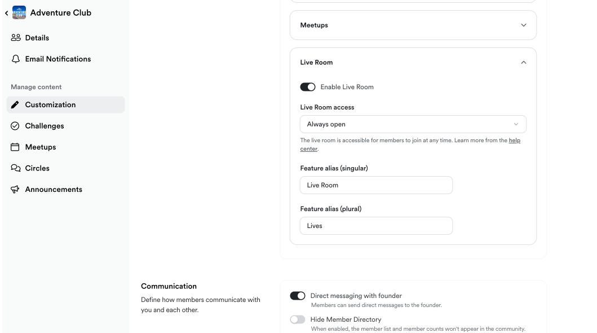Go to Announcements in the sidebar
Viewport: 597px width, 333px height.
tap(54, 190)
